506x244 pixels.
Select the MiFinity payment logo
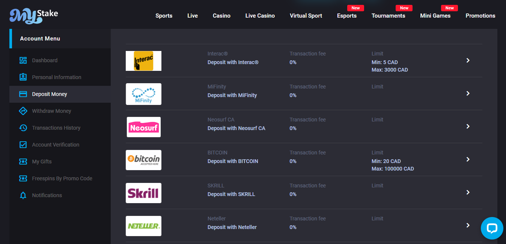pos(143,94)
